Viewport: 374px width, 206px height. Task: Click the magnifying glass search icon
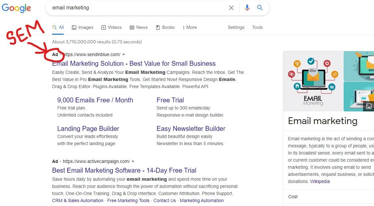click(x=260, y=8)
